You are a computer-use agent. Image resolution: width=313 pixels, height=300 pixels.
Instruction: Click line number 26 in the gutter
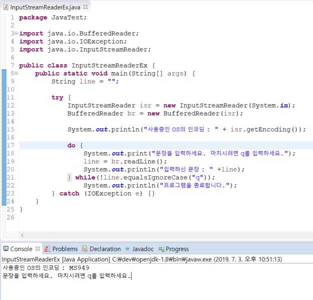11,217
